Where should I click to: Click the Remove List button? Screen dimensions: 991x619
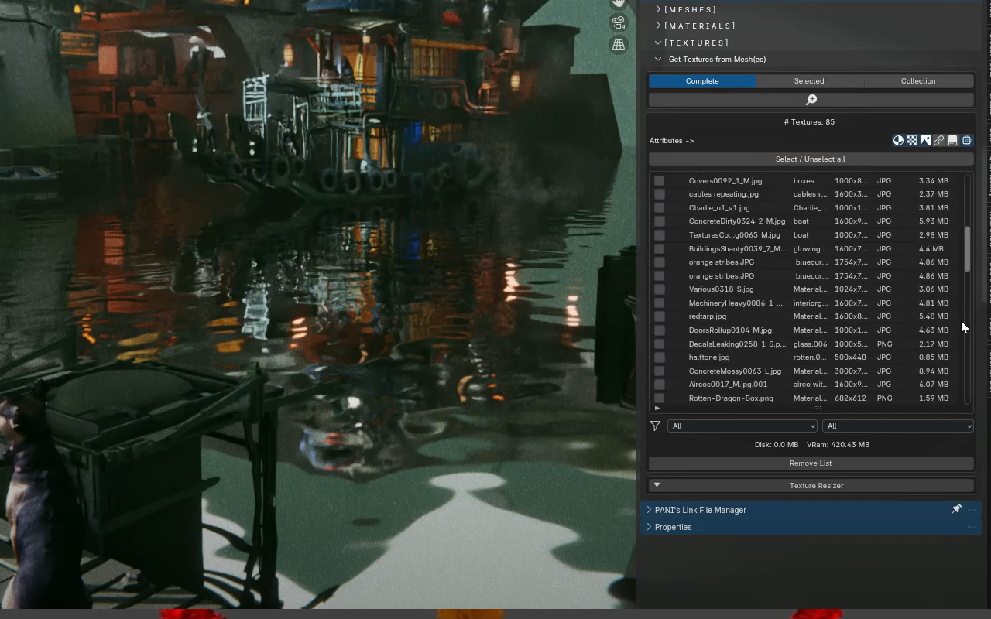(x=811, y=463)
